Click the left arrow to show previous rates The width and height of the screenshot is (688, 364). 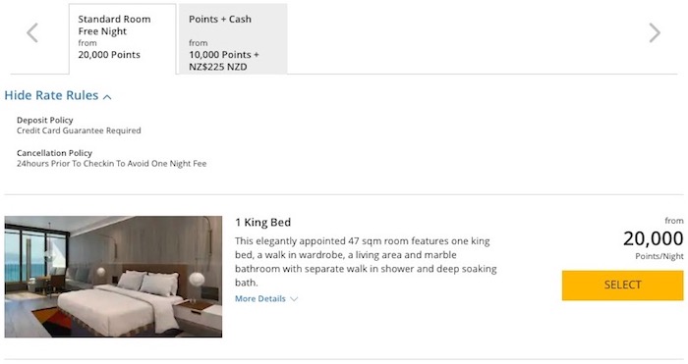(32, 32)
